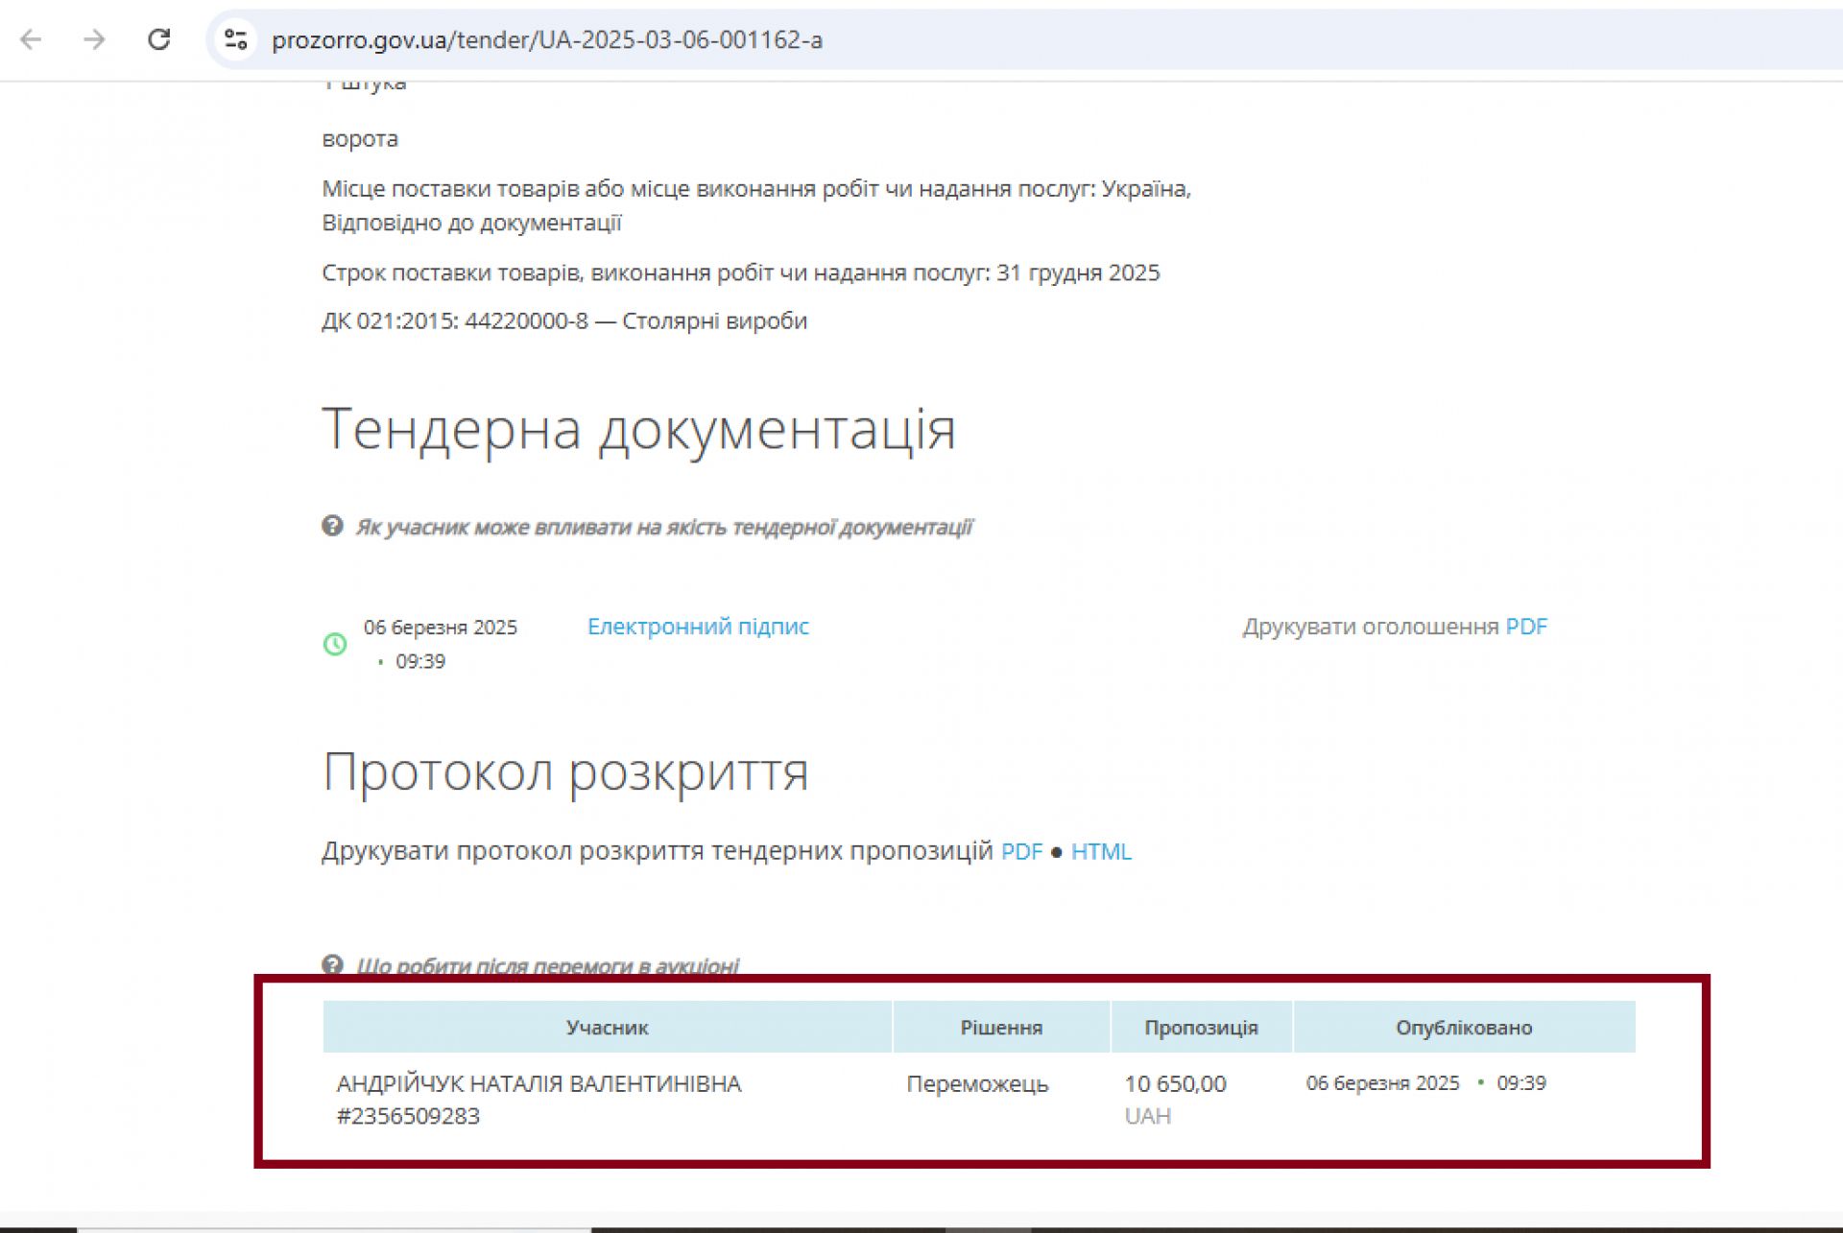Click question mark icon beside tender documentation hint
This screenshot has height=1233, width=1843.
pyautogui.click(x=332, y=526)
